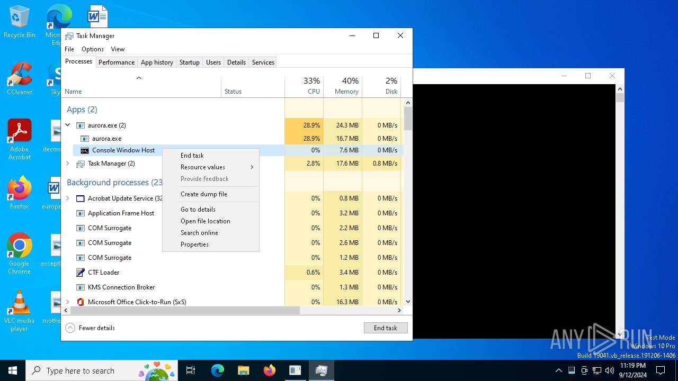Click the End task button
The height and width of the screenshot is (381, 678).
(386, 328)
